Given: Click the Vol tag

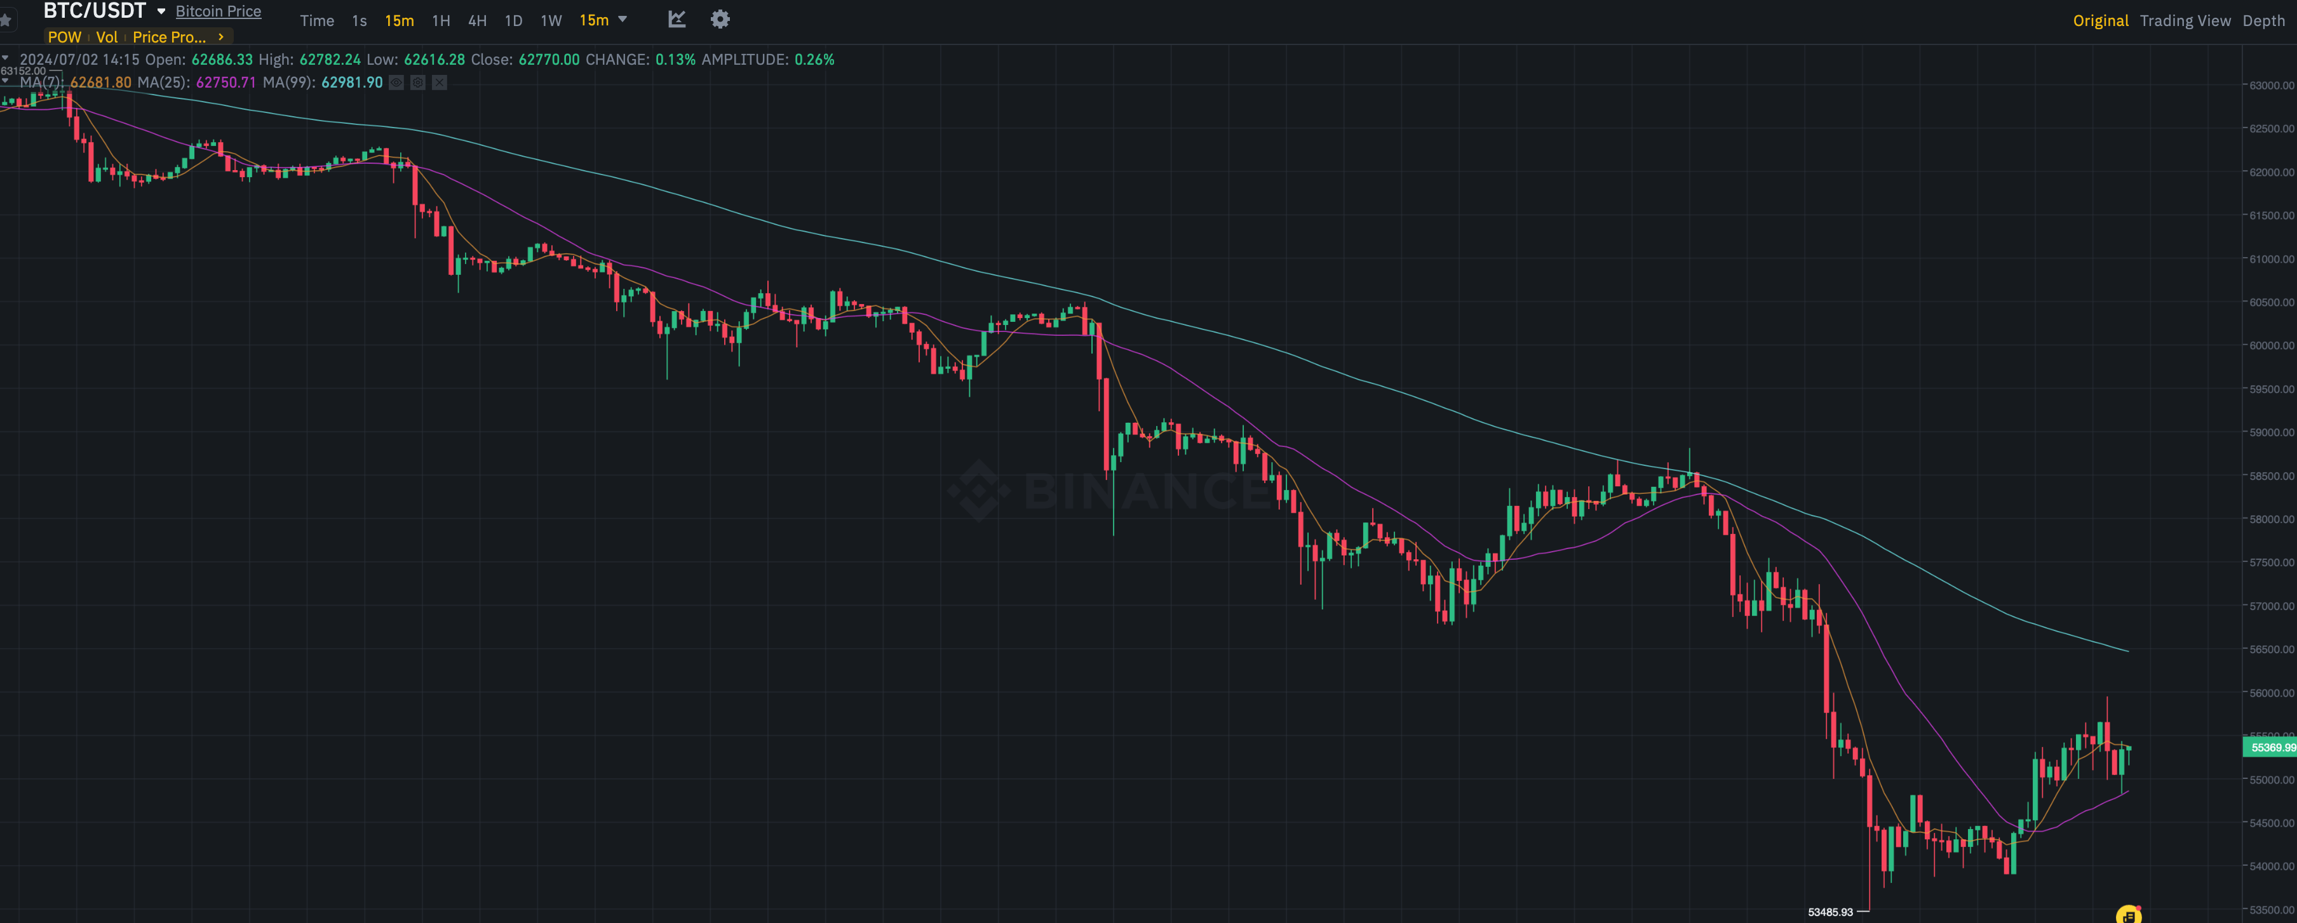Looking at the screenshot, I should [107, 37].
